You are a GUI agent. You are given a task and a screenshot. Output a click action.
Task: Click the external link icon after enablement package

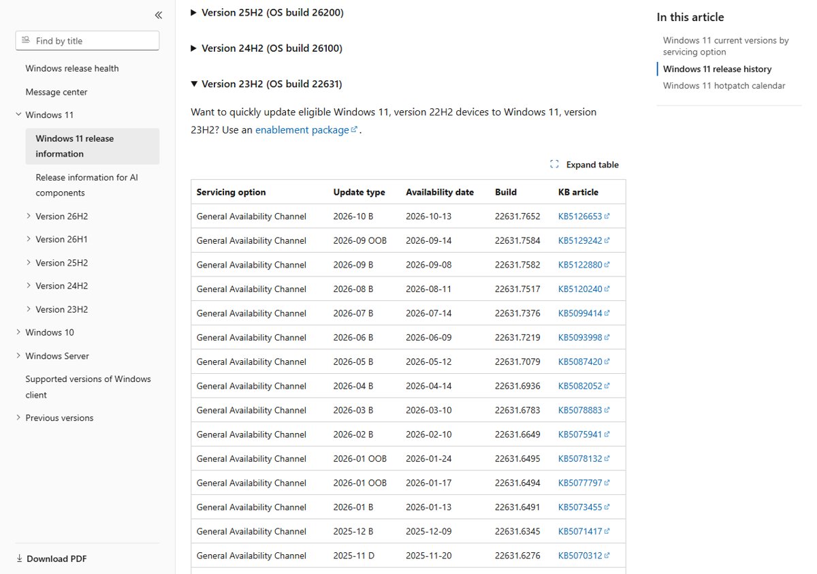pyautogui.click(x=354, y=129)
